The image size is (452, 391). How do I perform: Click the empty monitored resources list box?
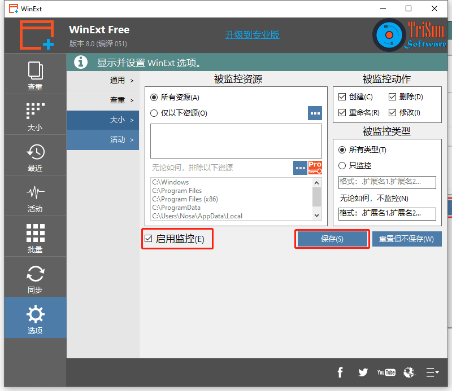pyautogui.click(x=236, y=141)
